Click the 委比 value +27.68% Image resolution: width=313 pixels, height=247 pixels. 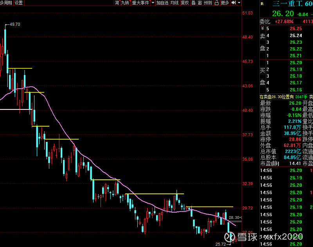(284, 21)
